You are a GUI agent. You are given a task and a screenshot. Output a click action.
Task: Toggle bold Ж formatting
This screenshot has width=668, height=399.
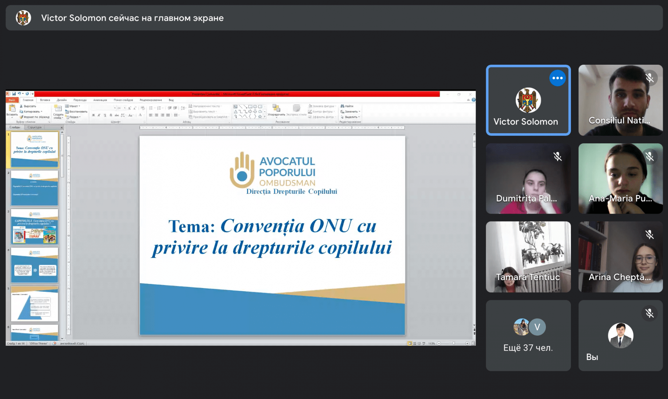coord(93,115)
